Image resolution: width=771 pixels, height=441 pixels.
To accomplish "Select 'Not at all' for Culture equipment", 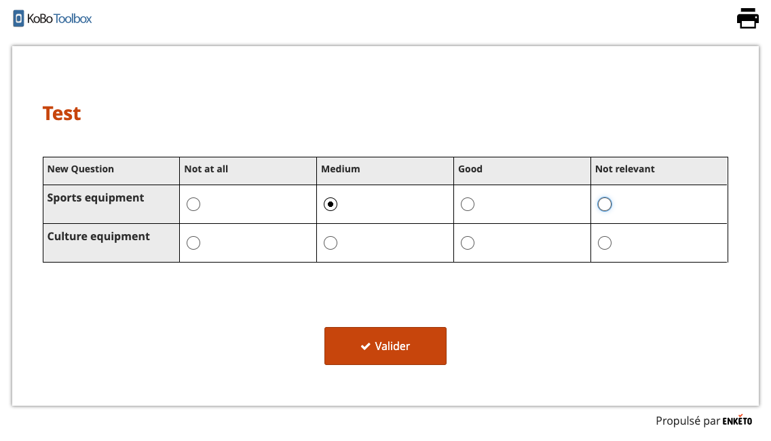I will click(x=193, y=243).
